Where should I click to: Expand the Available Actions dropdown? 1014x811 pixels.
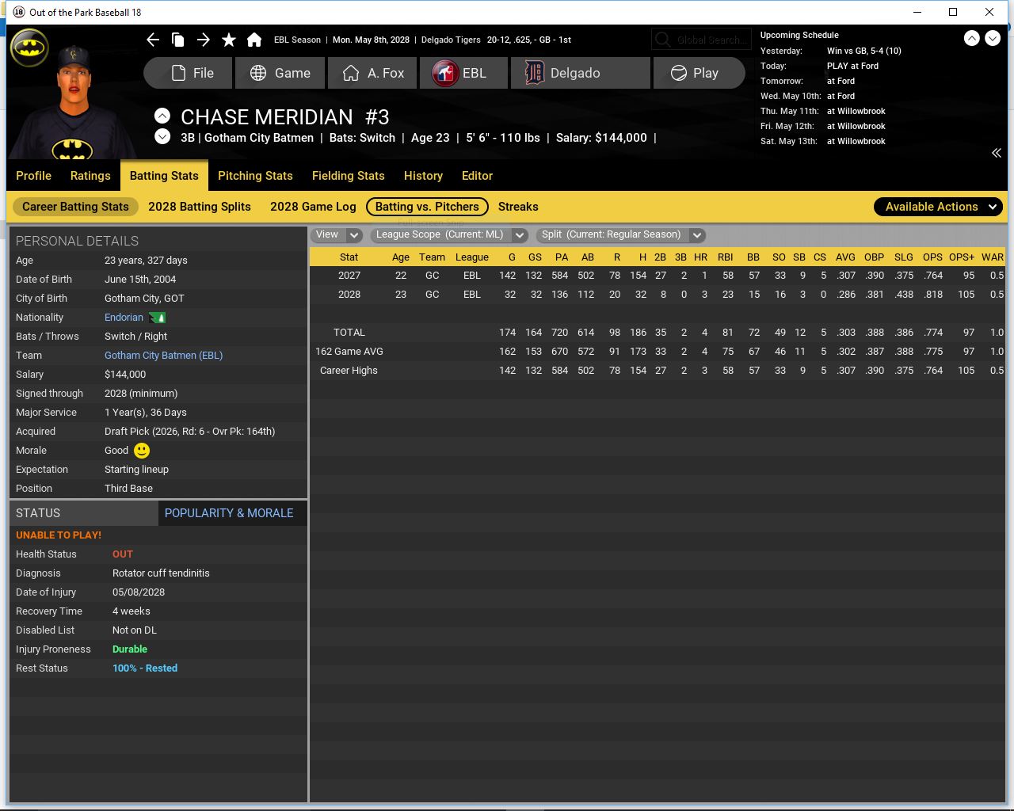pos(939,207)
